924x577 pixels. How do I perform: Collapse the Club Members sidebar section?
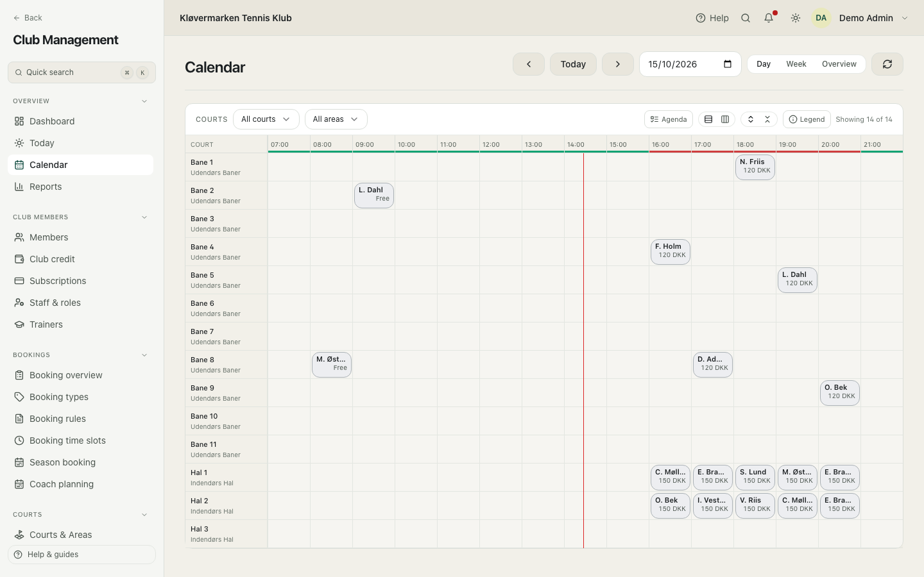(x=144, y=217)
